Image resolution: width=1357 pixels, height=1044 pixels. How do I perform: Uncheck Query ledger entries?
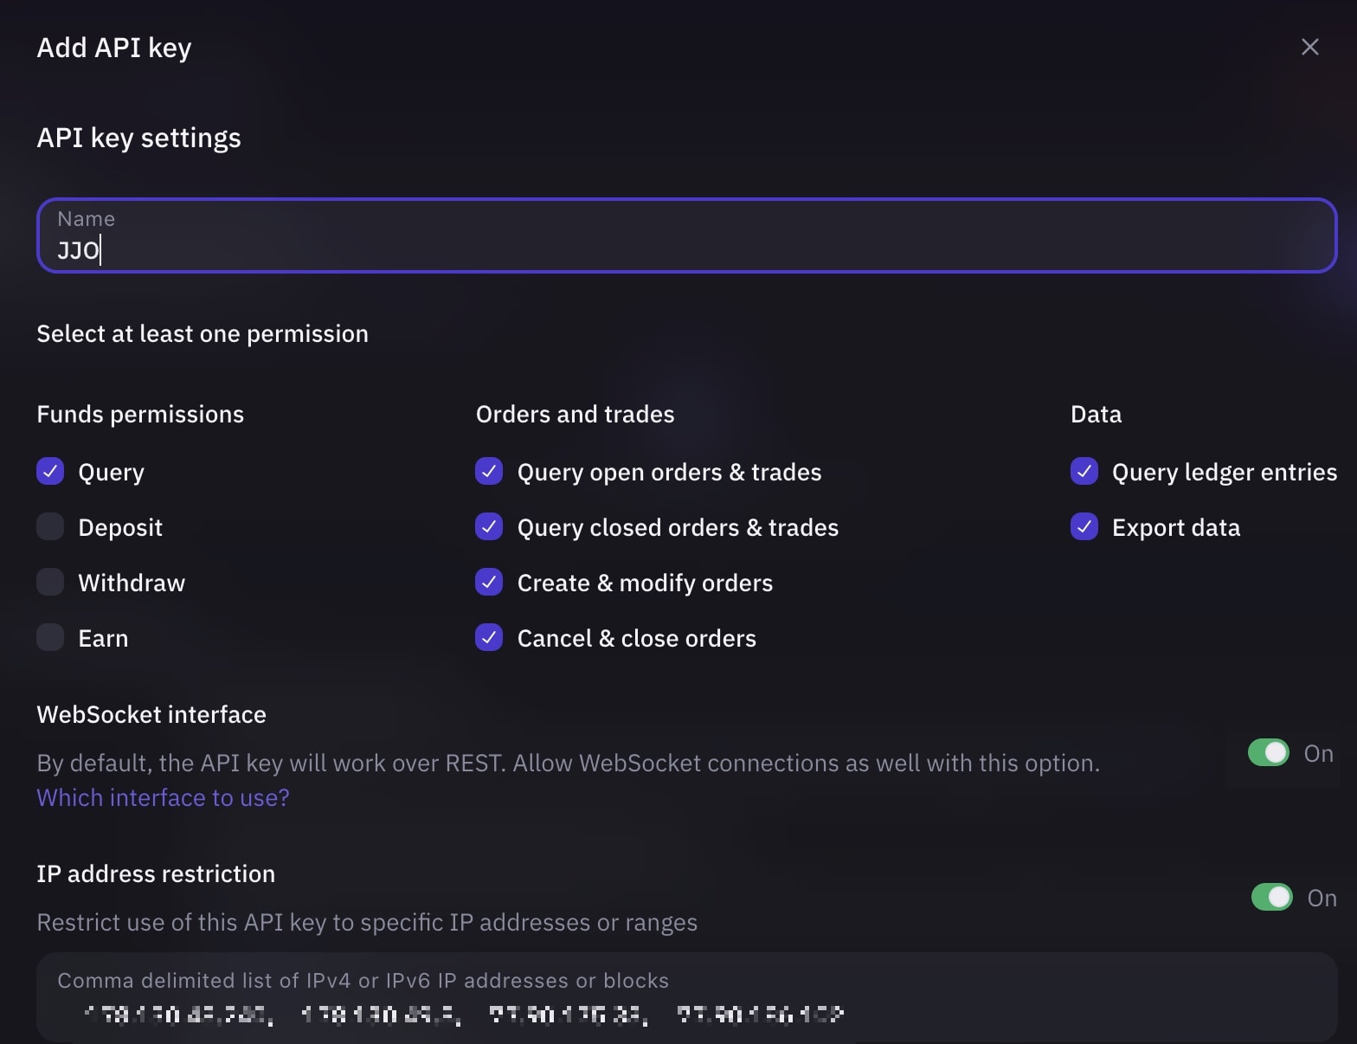point(1084,471)
